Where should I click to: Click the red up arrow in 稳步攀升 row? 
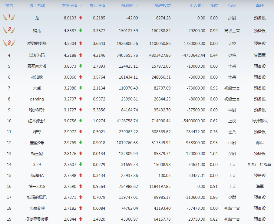tap(81, 110)
